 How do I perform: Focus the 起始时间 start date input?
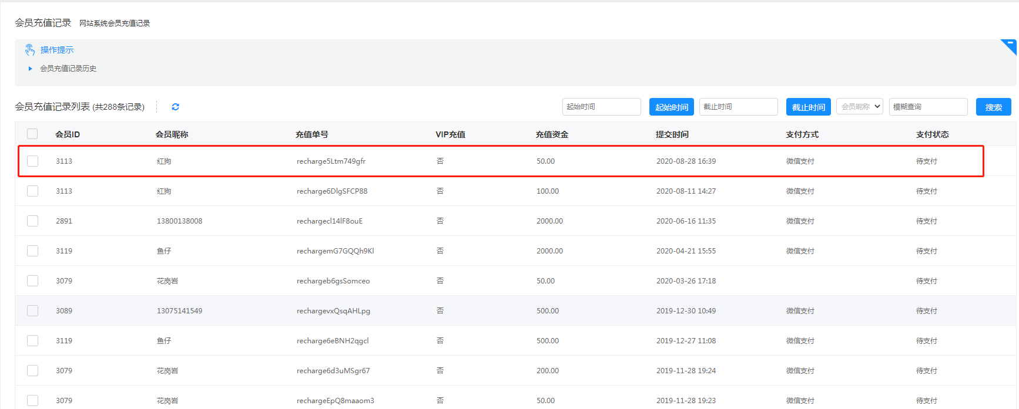tap(601, 107)
